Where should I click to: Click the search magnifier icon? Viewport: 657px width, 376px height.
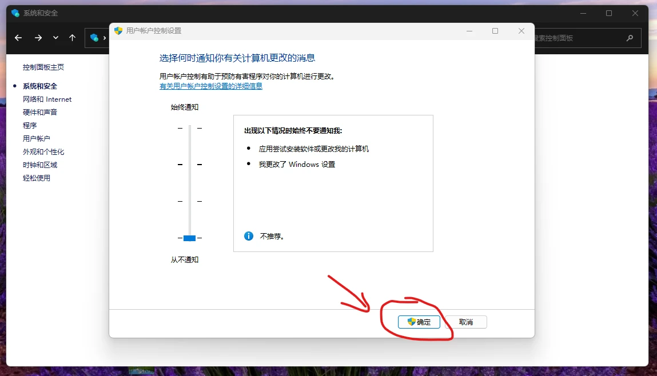[629, 37]
